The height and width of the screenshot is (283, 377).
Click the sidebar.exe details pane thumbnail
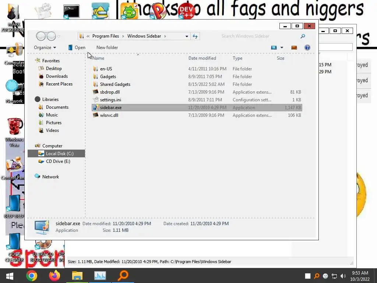42,227
